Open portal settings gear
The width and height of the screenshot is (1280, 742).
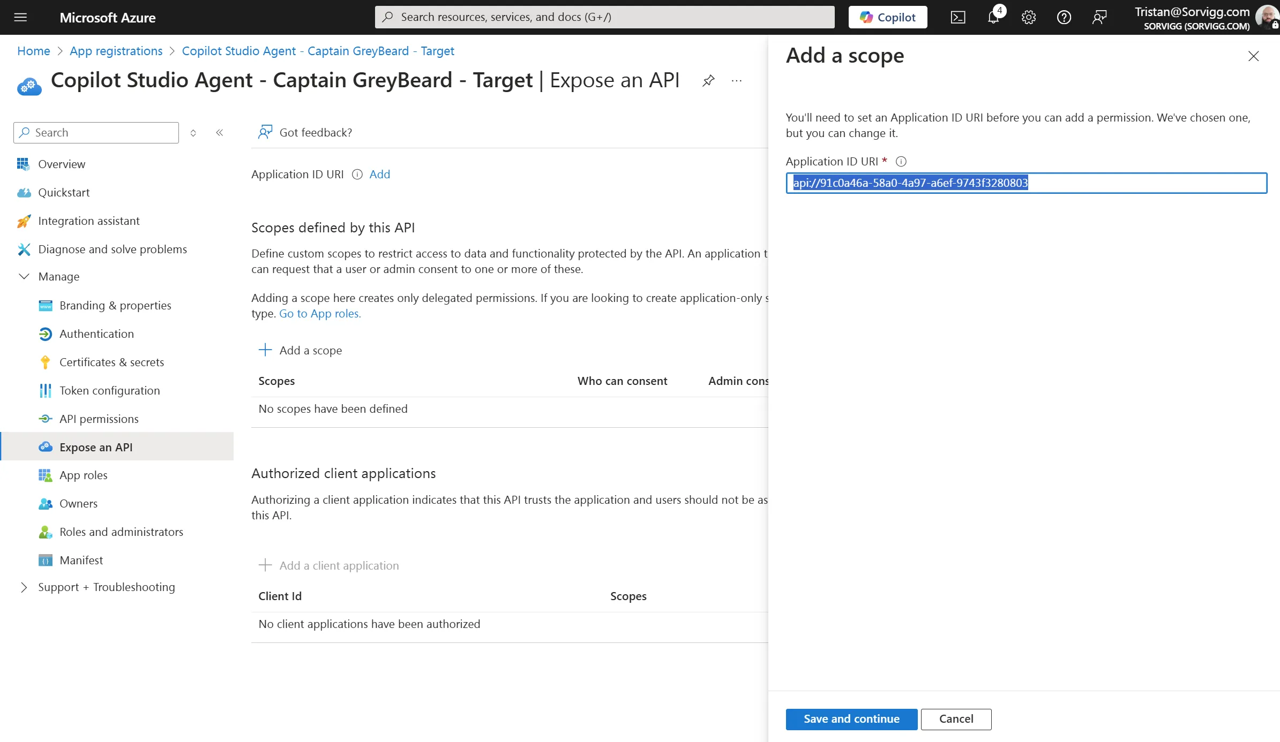coord(1029,17)
